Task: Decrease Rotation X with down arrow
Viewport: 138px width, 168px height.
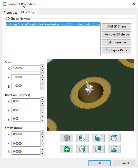Action: point(43,103)
